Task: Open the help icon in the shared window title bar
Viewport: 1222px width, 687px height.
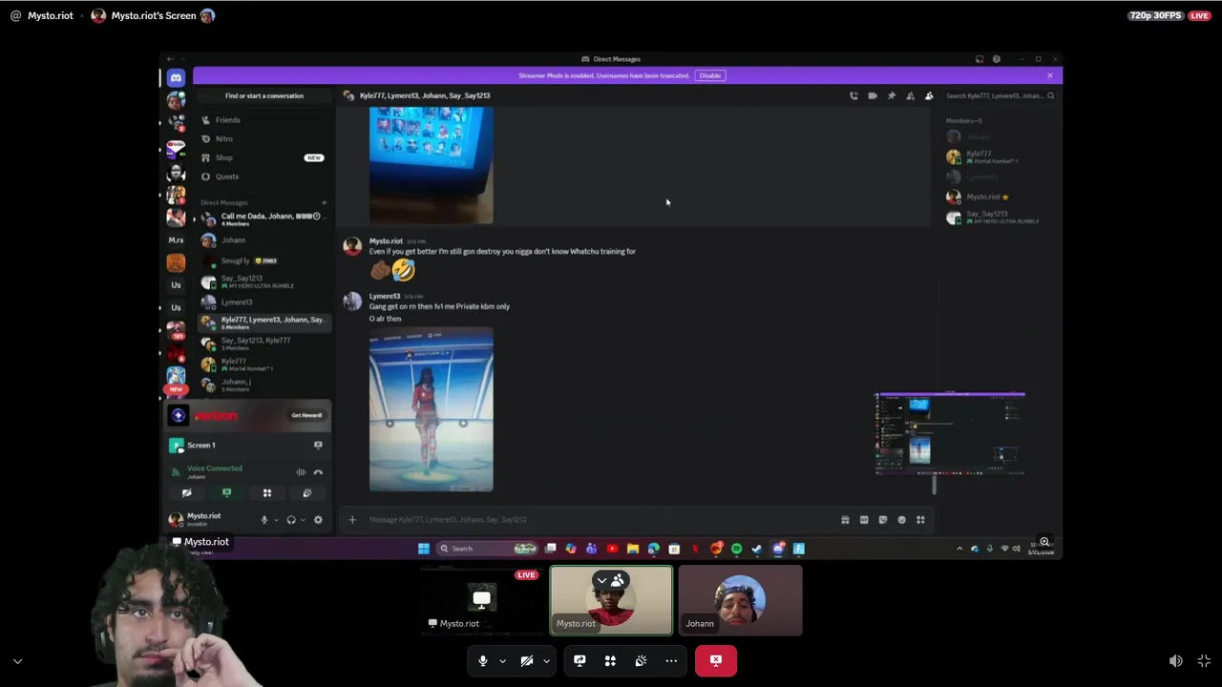Action: (996, 59)
